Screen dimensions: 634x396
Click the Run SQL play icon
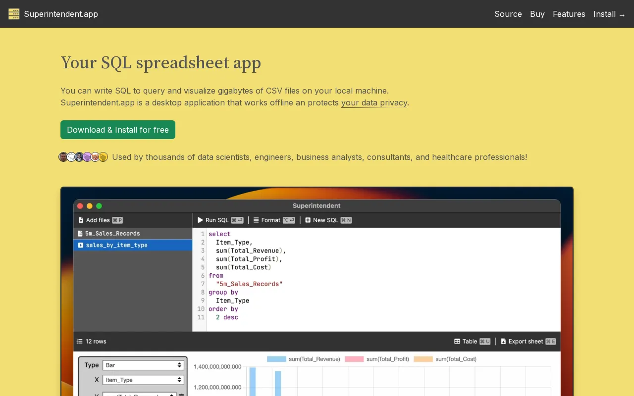point(200,220)
